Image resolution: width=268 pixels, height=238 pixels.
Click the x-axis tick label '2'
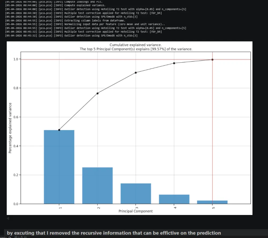[98, 207]
